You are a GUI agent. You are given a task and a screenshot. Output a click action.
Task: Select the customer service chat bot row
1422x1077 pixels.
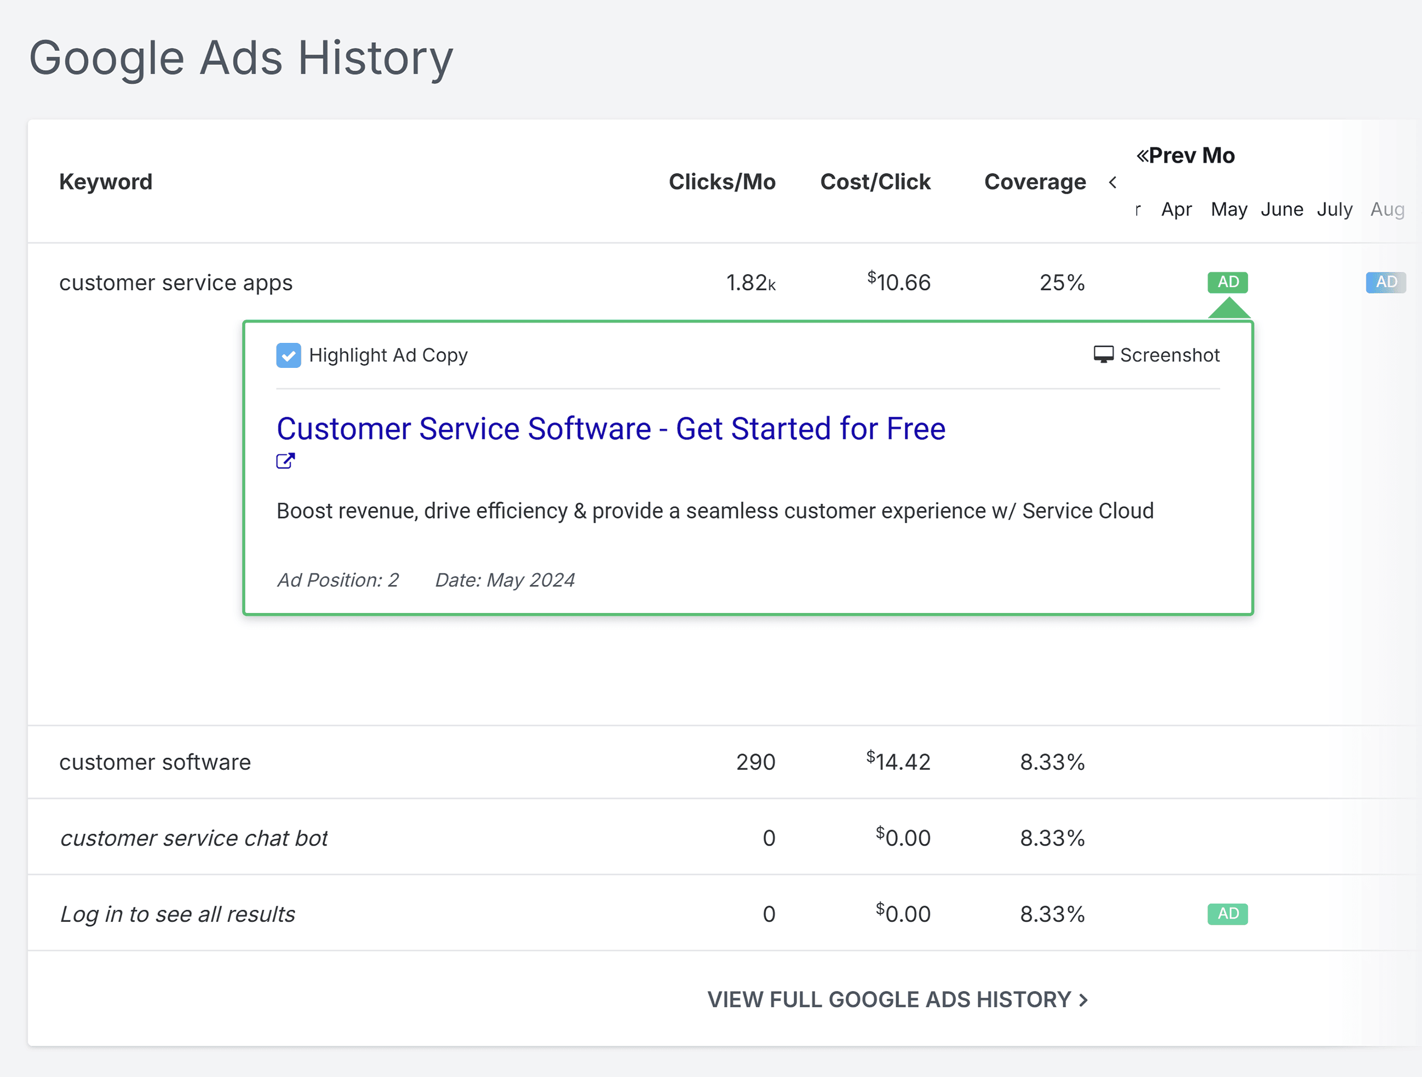[x=194, y=837]
